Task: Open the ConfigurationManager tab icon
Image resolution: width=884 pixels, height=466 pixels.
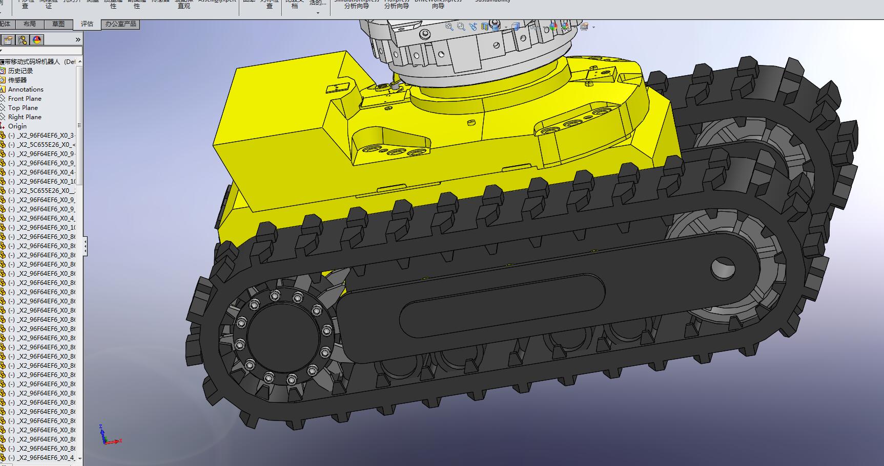Action: pyautogui.click(x=23, y=40)
